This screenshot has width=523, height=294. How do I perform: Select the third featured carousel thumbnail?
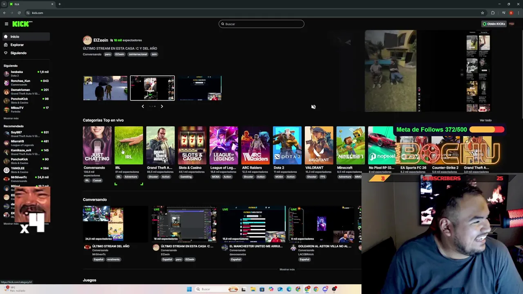click(199, 88)
